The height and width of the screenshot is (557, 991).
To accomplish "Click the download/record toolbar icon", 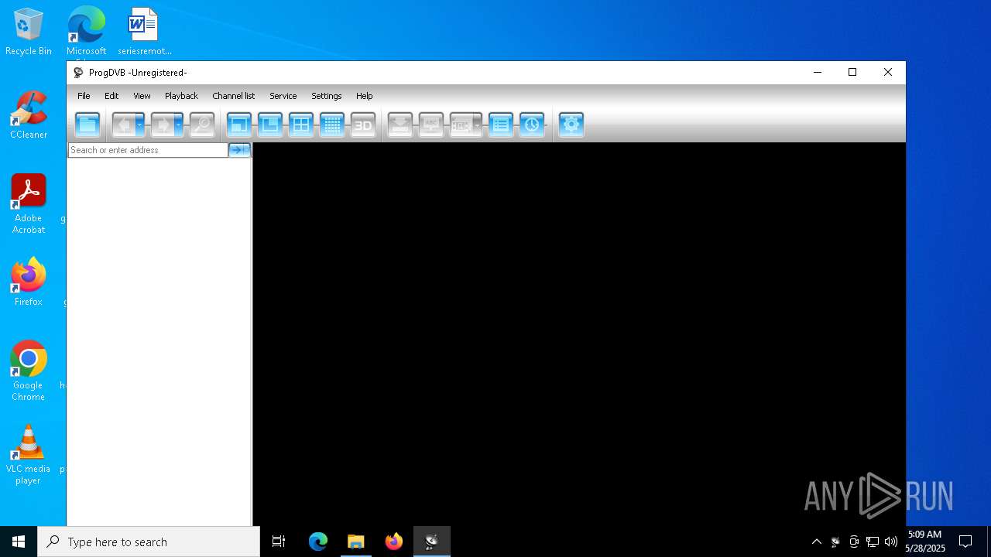I will pos(400,125).
